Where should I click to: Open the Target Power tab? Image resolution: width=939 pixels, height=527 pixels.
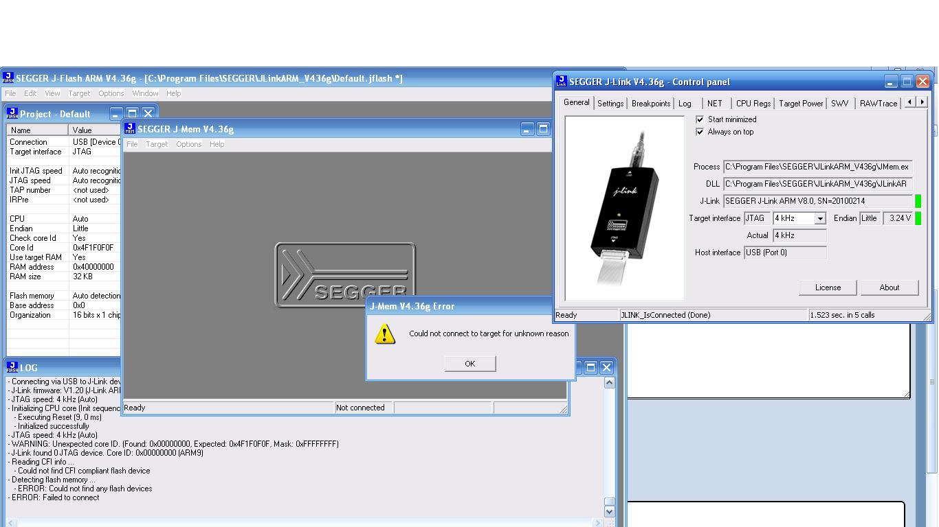[801, 104]
